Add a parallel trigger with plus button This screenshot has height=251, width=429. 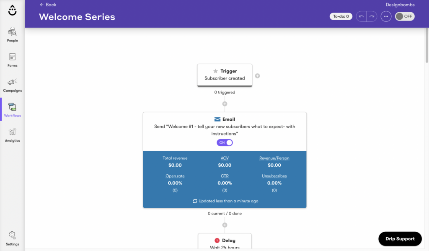(258, 76)
